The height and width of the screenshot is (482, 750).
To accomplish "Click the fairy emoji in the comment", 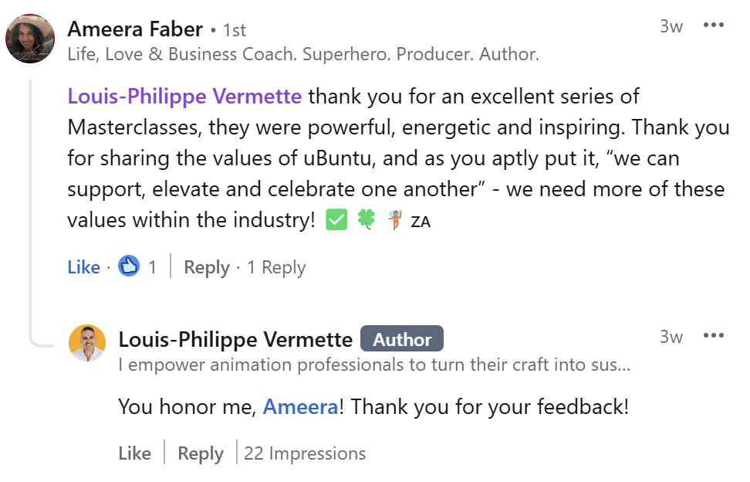I will (394, 220).
